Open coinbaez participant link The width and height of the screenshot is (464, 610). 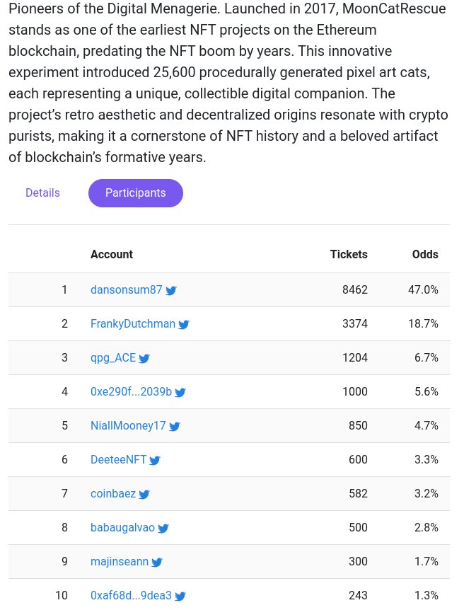[113, 494]
